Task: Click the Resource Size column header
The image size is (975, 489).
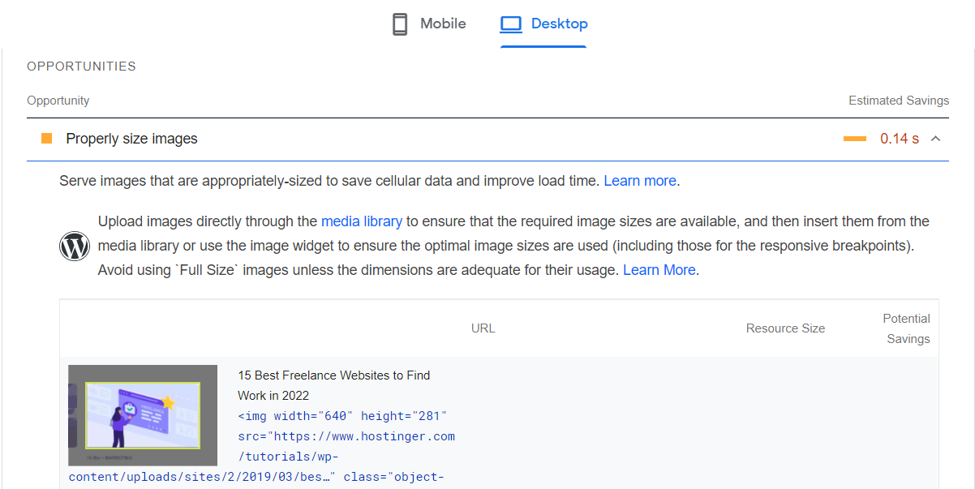Action: coord(785,328)
